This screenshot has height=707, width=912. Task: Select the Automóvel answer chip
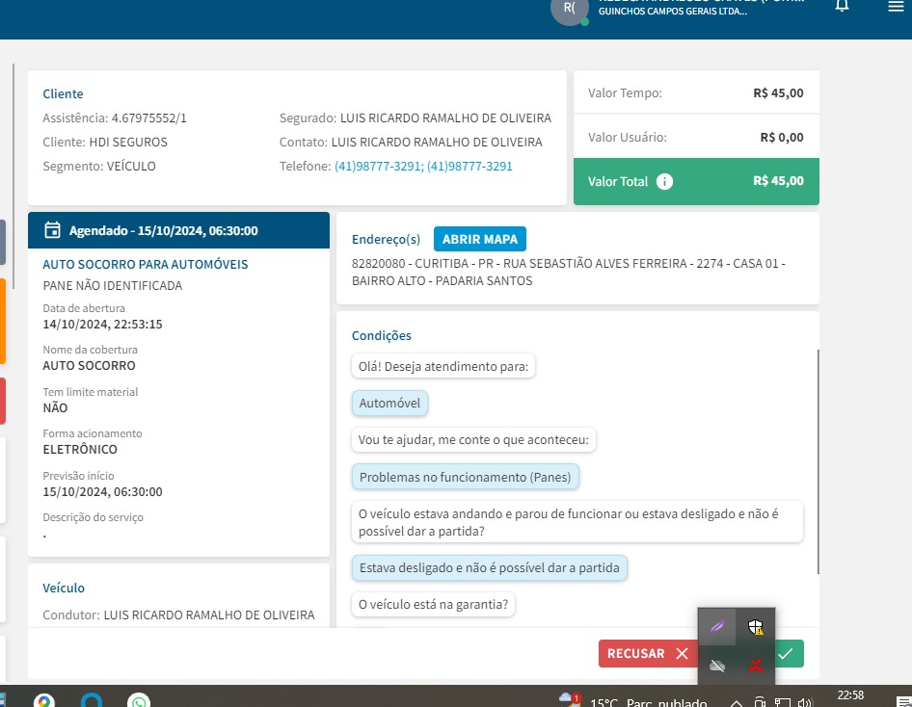coord(389,404)
